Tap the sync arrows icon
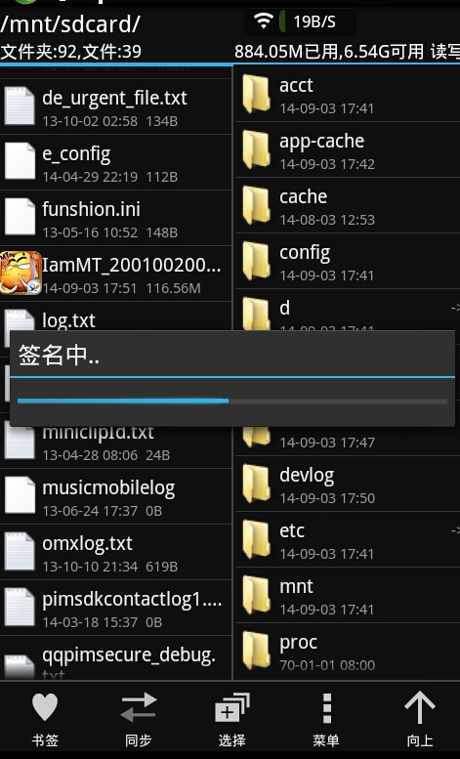The image size is (460, 759). [x=139, y=707]
